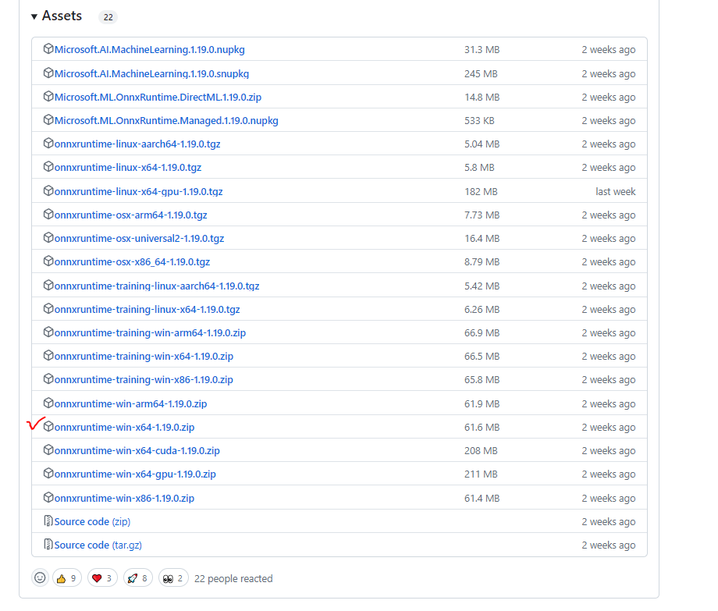This screenshot has height=611, width=718.
Task: Click the 208 MB size text
Action: pyautogui.click(x=481, y=450)
